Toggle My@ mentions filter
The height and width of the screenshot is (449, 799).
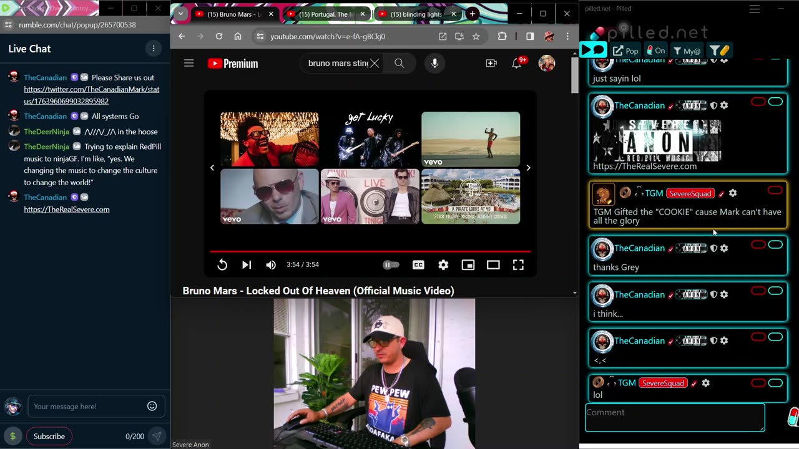pyautogui.click(x=687, y=51)
